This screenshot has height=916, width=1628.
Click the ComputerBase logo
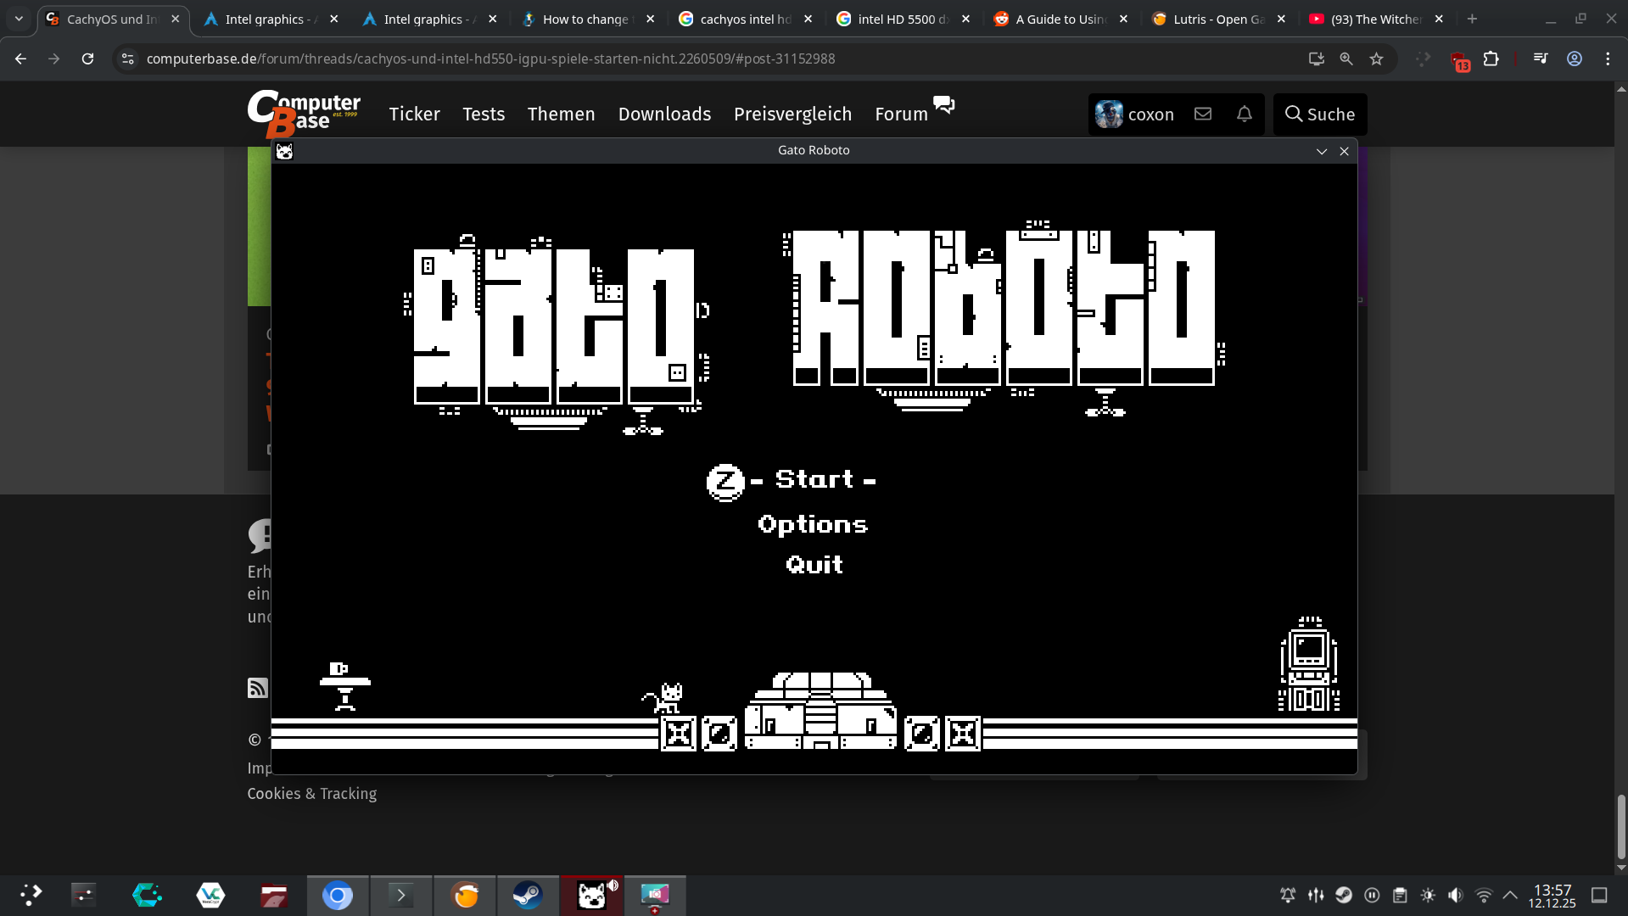[x=304, y=114]
